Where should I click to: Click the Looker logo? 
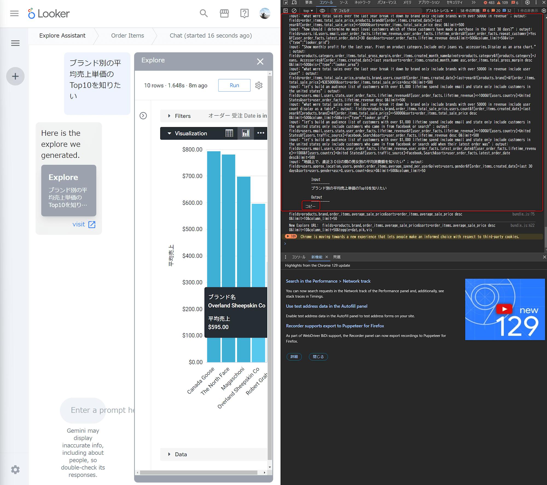tap(49, 13)
